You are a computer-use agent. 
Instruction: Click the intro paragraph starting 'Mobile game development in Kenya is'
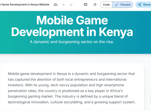click(72, 88)
